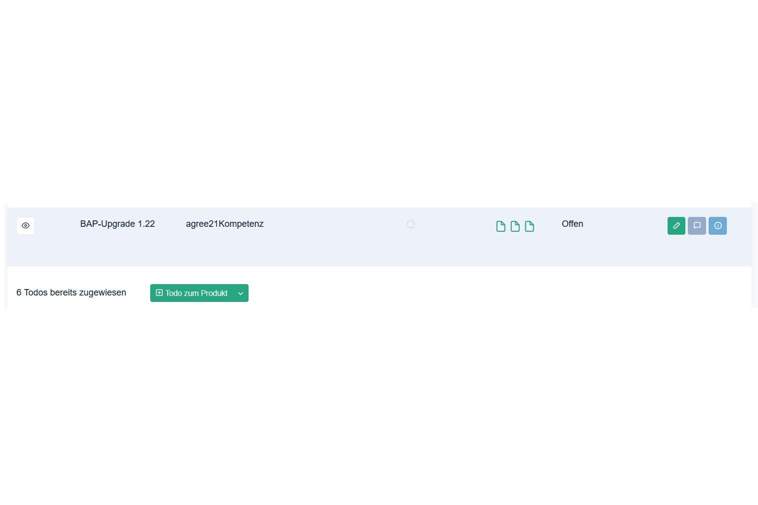
Task: Click the Todo zum Produkt button
Action: pos(192,293)
